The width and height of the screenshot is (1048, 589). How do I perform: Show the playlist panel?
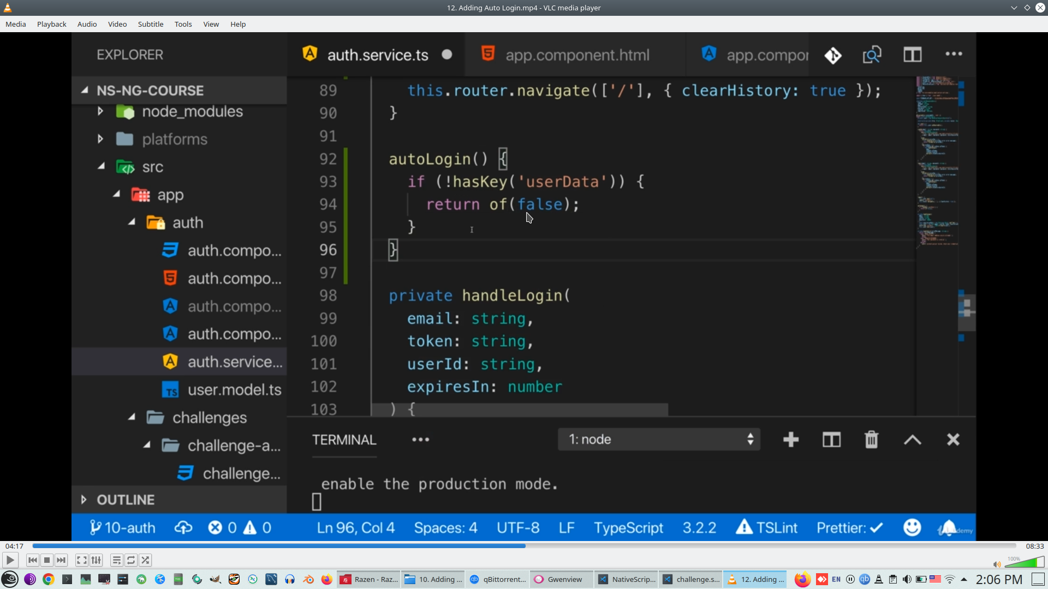[x=116, y=560]
